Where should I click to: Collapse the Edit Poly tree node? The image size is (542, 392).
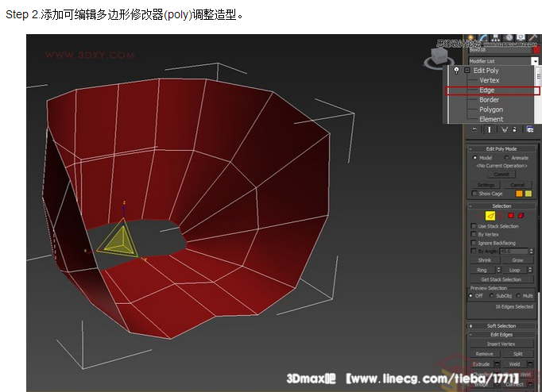pyautogui.click(x=467, y=71)
